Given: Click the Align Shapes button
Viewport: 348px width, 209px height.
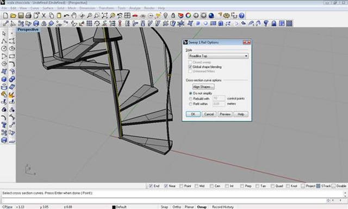Looking at the screenshot, I should [203, 87].
